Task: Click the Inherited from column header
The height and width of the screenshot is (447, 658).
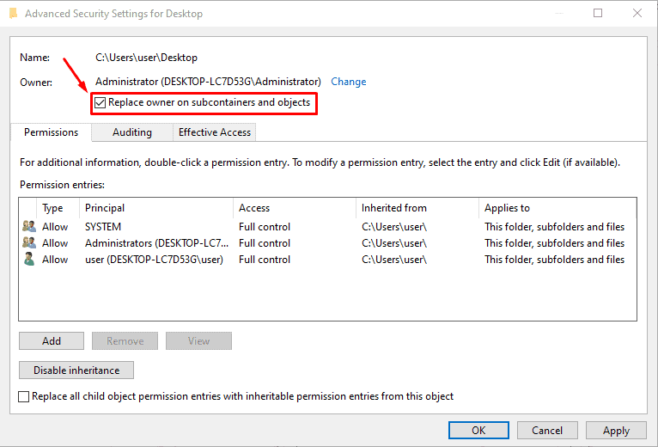Action: click(x=417, y=208)
